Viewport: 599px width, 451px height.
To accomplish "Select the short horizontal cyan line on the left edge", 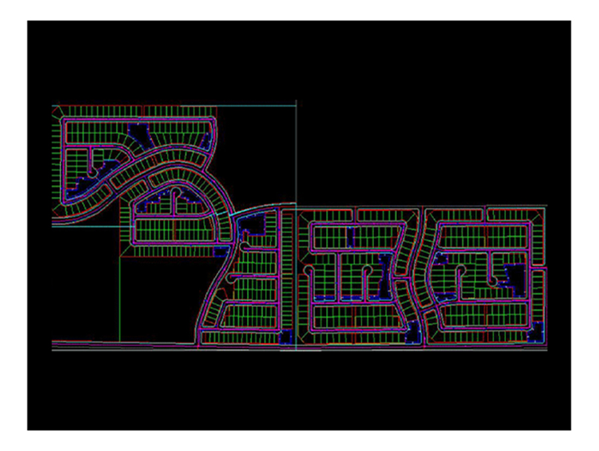I will pos(87,227).
